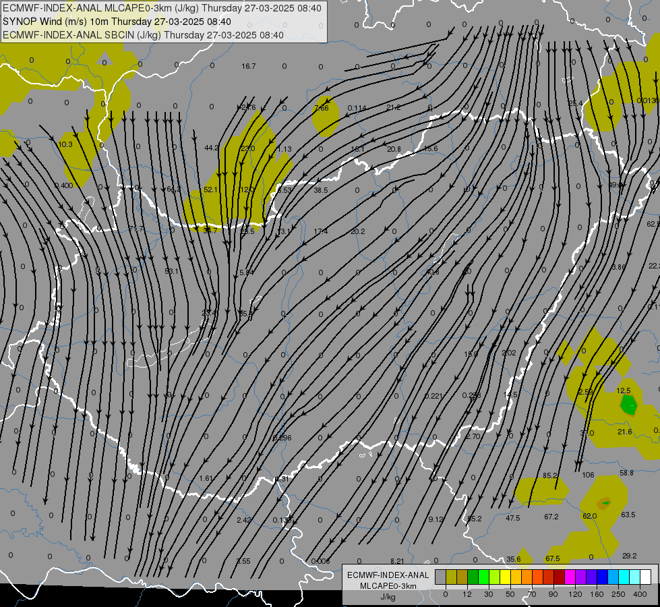The width and height of the screenshot is (660, 607).
Task: Click the map value 7.66
Action: (322, 108)
